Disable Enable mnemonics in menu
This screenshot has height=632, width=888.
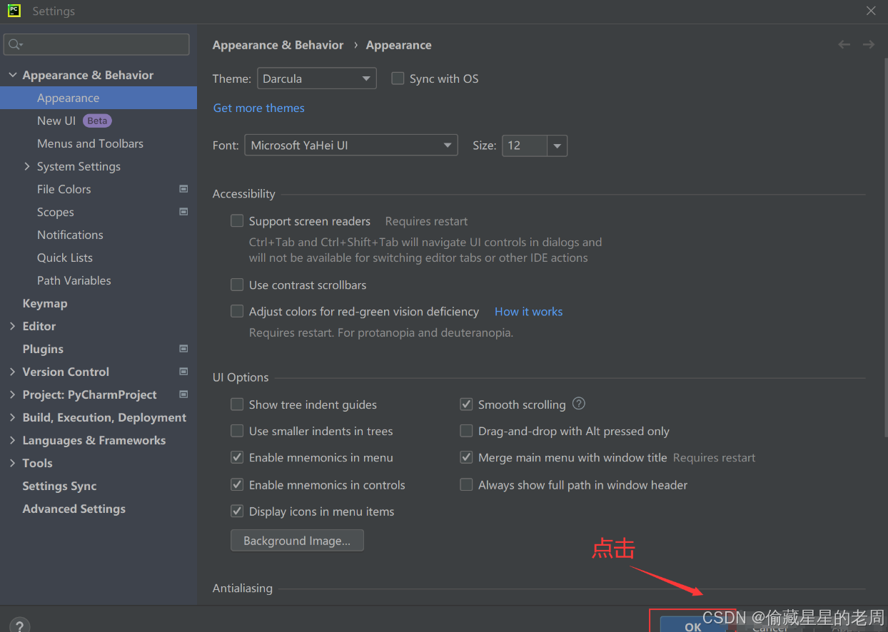click(237, 457)
